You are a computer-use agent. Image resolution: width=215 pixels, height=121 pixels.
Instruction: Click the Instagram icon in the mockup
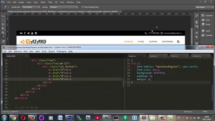click(x=36, y=33)
